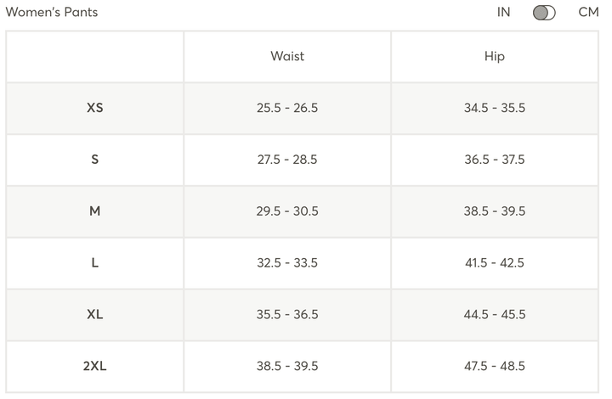Click the L hip value 41.5 - 42.5
This screenshot has width=612, height=399.
point(495,263)
